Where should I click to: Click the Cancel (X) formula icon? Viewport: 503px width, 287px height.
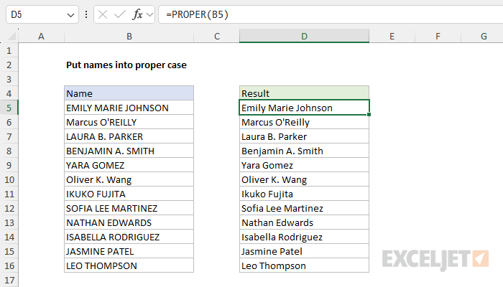[103, 14]
